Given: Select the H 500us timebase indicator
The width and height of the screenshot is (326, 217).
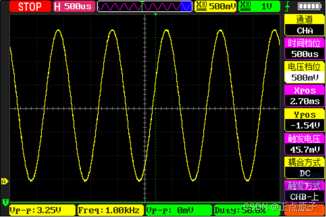Looking at the screenshot, I should (74, 6).
